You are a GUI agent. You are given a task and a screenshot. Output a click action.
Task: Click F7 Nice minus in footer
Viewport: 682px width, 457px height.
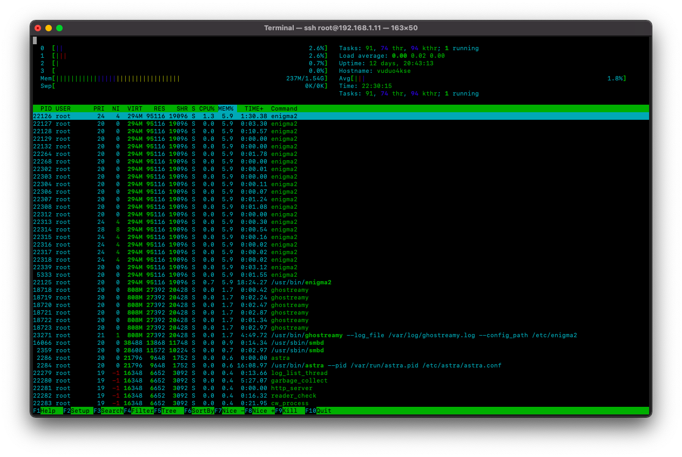pos(229,411)
